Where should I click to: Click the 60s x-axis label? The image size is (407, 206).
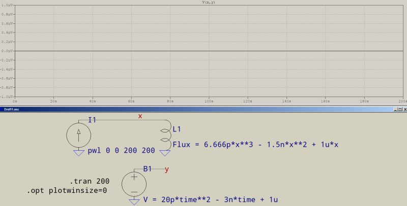pyautogui.click(x=131, y=101)
